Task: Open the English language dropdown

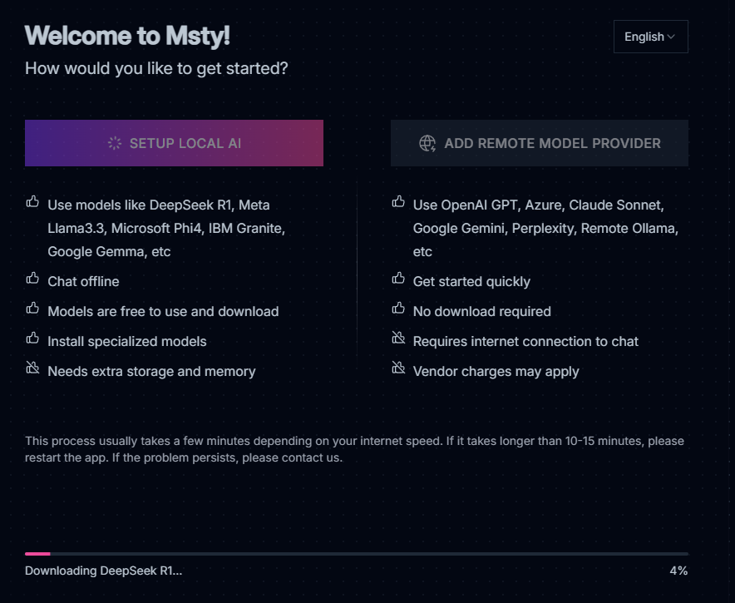Action: (x=650, y=37)
